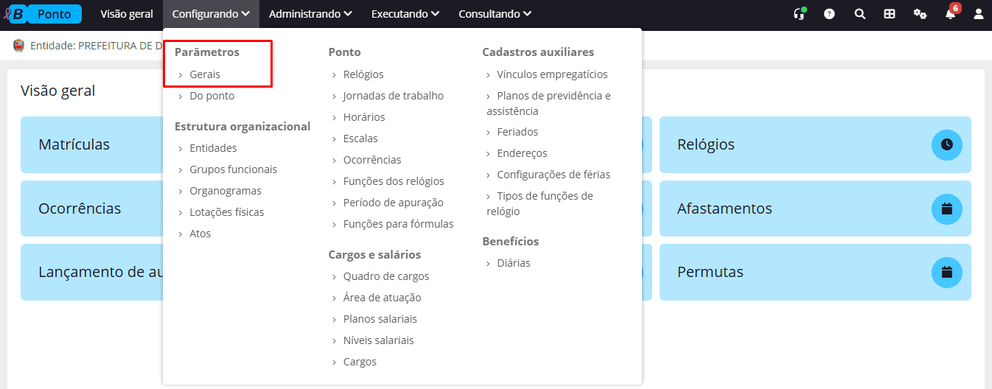Expand the Administrando dropdown menu
The height and width of the screenshot is (389, 992).
(310, 14)
